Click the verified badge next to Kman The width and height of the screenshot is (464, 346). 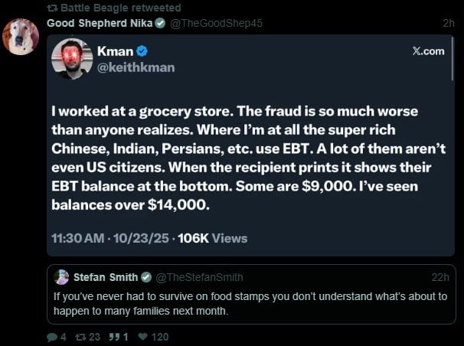[142, 51]
